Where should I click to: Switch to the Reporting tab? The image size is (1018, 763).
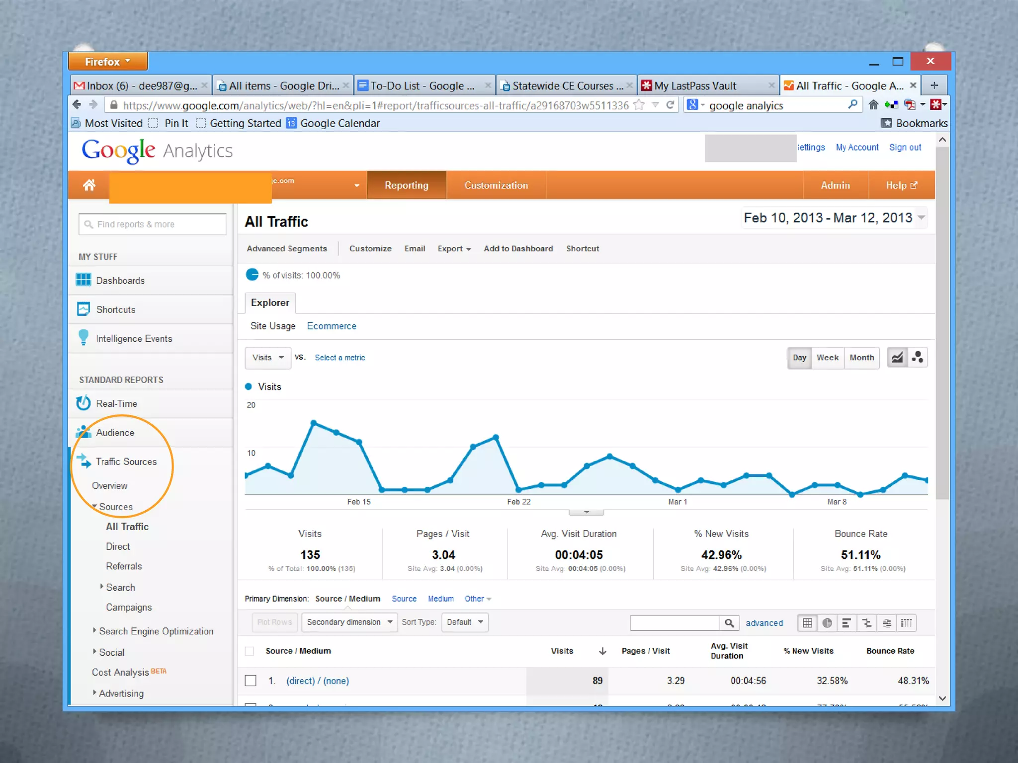point(407,185)
